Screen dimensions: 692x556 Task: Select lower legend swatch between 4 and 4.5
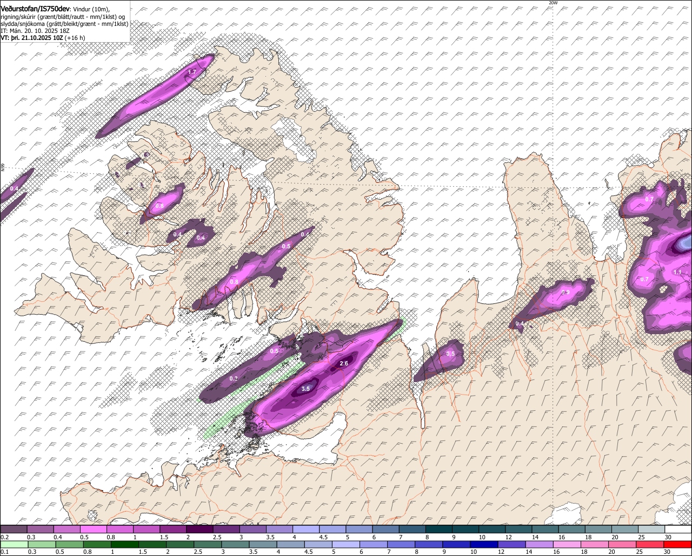[x=290, y=545]
